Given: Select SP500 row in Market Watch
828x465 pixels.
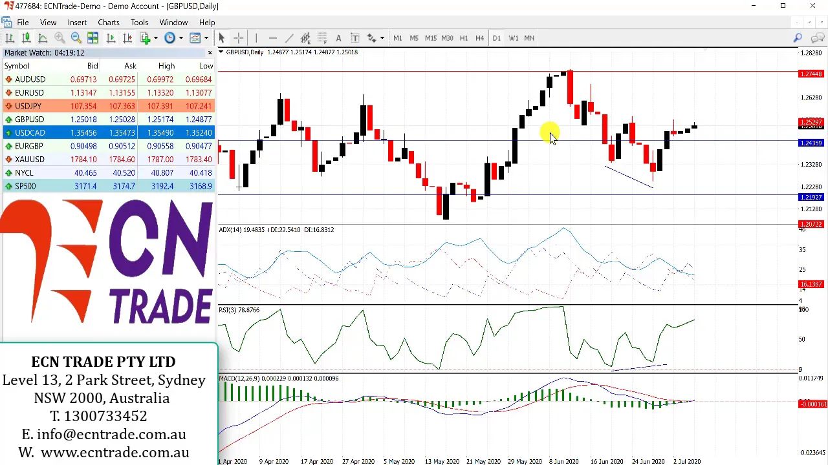Looking at the screenshot, I should 108,186.
